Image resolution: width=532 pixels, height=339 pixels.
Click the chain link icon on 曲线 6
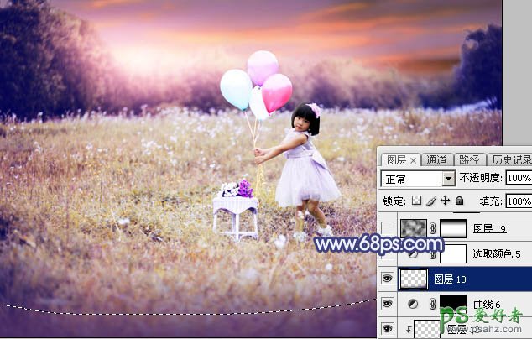[433, 305]
